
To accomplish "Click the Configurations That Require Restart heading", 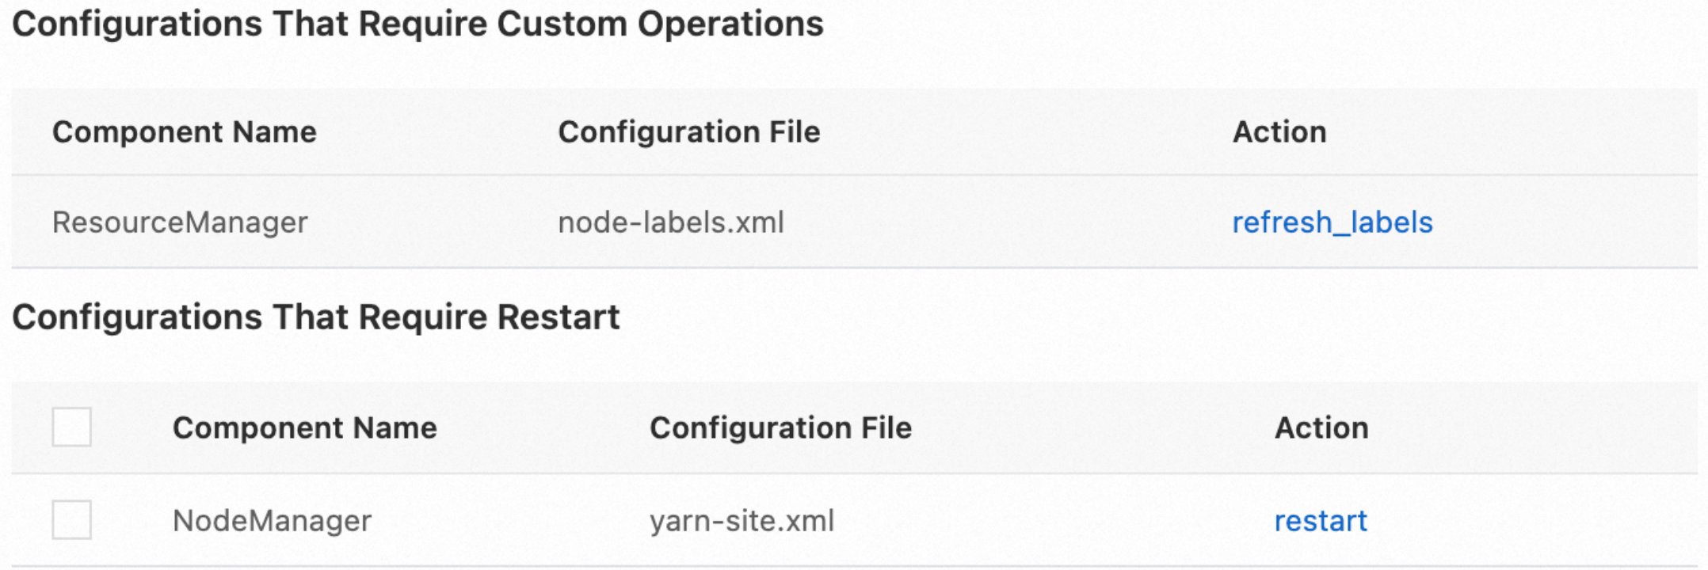I will coord(316,317).
